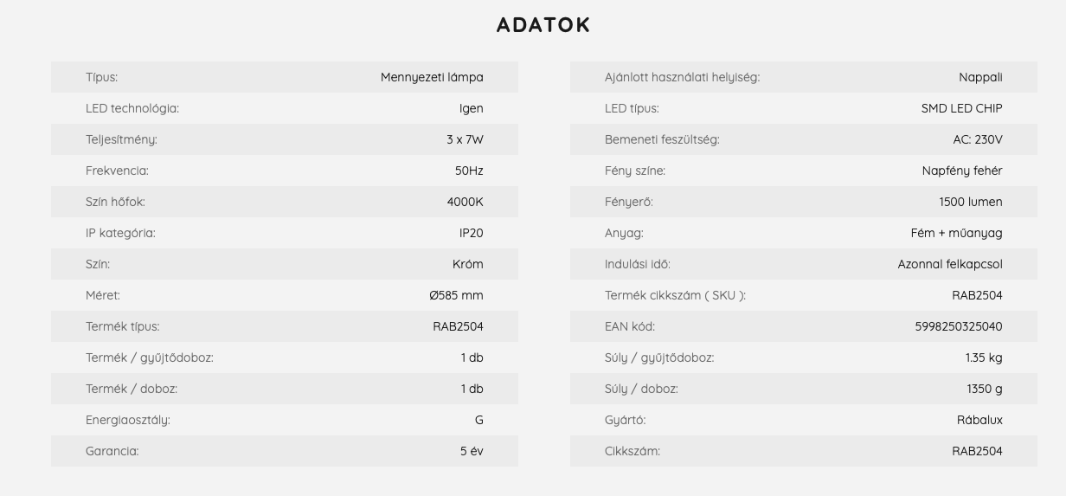The height and width of the screenshot is (496, 1066).
Task: Click the ADATOK section heading
Action: tap(543, 25)
